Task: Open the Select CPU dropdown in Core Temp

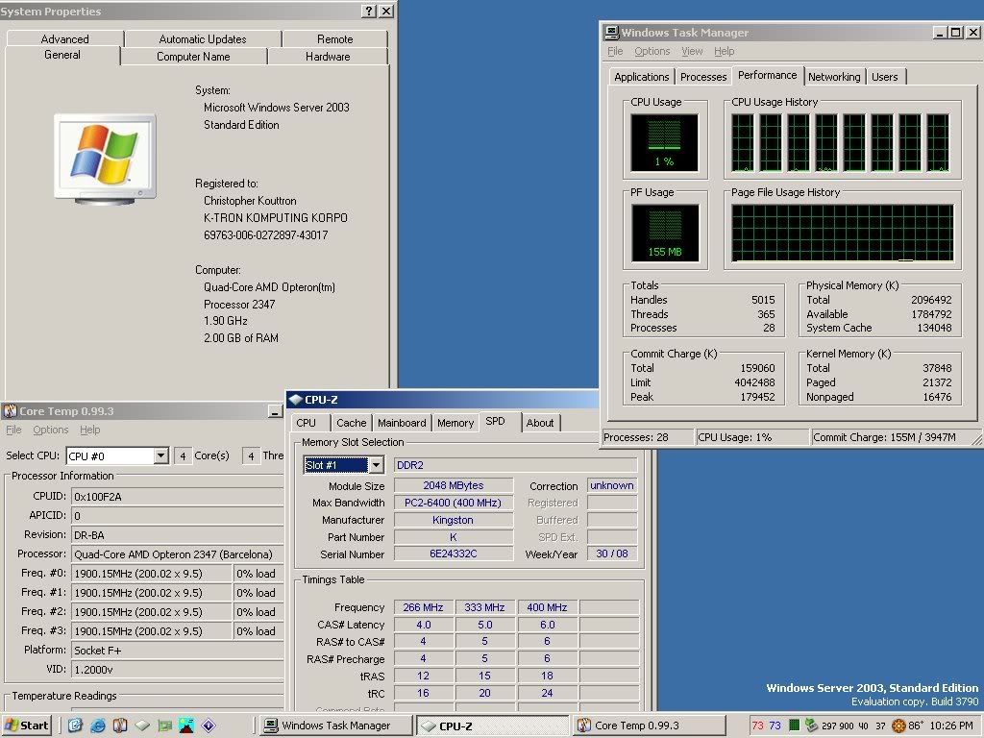Action: [160, 455]
